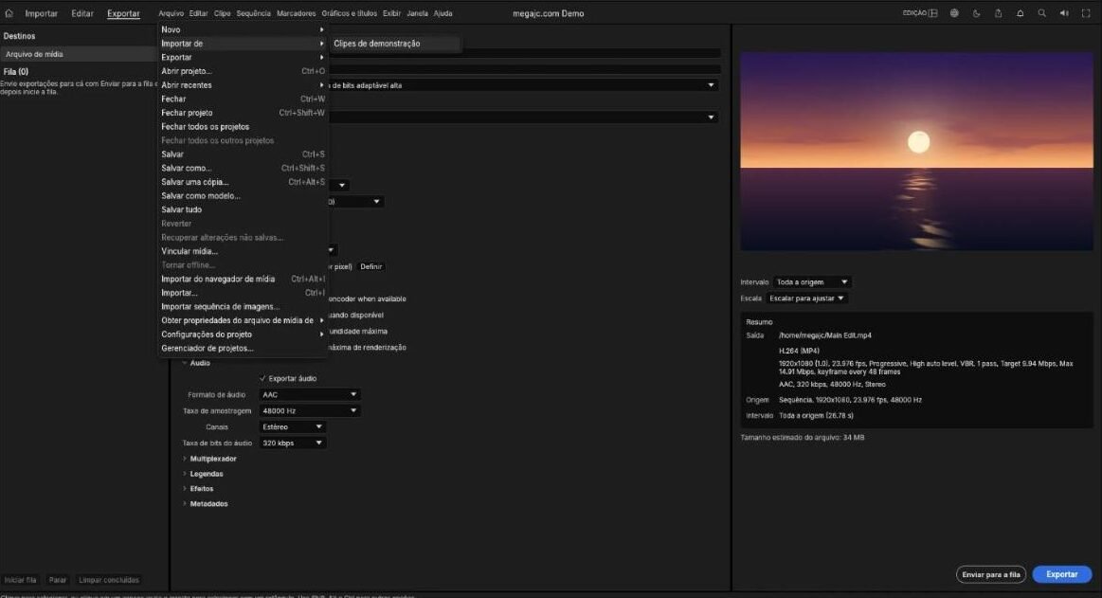Click 'Importar sequência de imagens...' menu item
This screenshot has height=598, width=1102.
244,306
